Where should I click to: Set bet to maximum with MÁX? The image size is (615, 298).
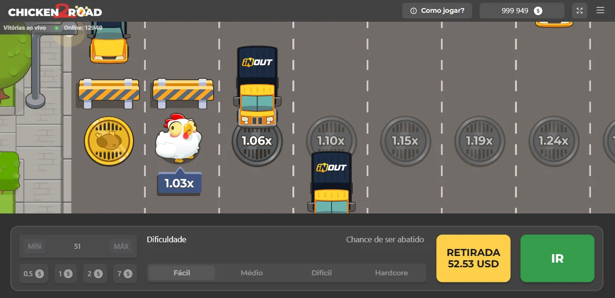121,246
